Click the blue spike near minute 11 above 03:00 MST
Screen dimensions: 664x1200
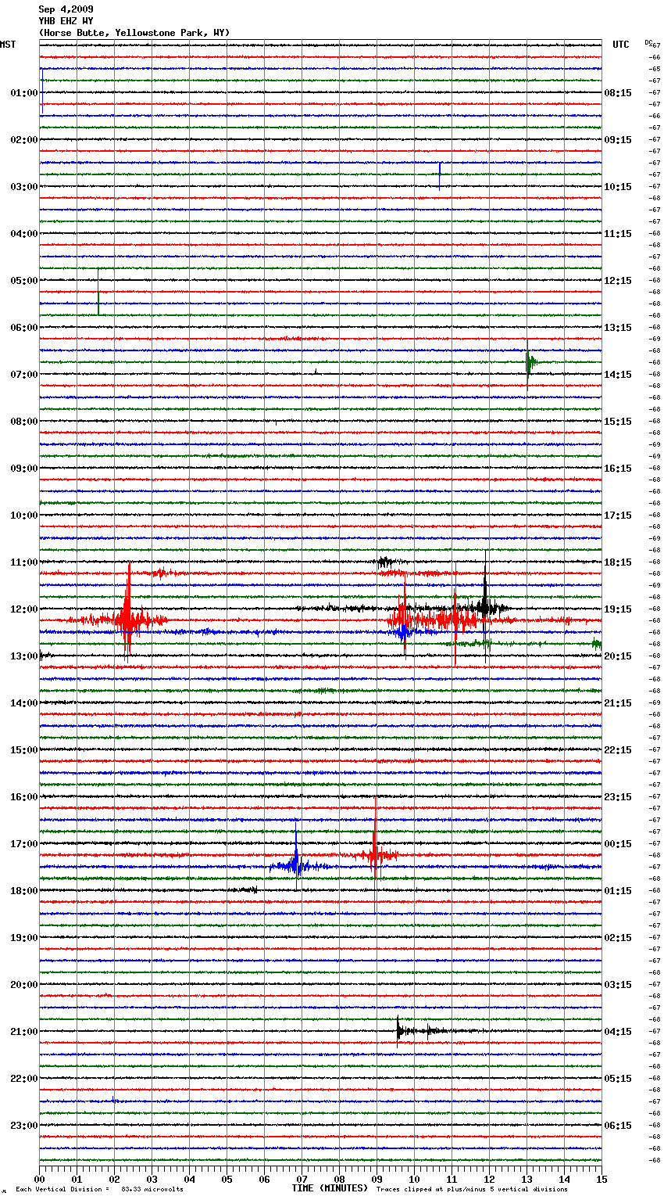point(440,175)
